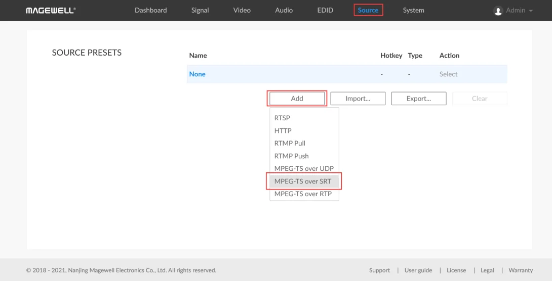Viewport: 552px width, 281px height.
Task: Click the Name column header
Action: [198, 56]
